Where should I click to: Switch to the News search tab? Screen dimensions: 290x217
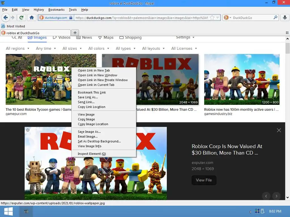tap(84, 38)
